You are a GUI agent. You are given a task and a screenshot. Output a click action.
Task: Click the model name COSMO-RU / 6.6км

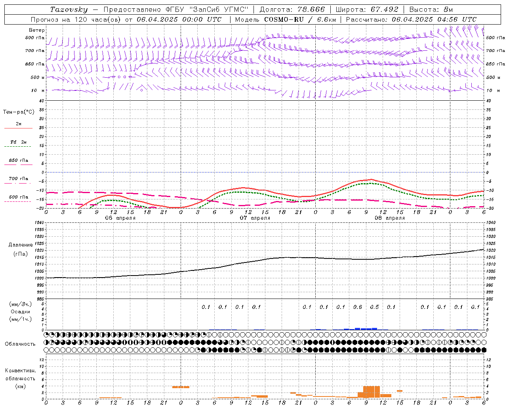(x=300, y=19)
